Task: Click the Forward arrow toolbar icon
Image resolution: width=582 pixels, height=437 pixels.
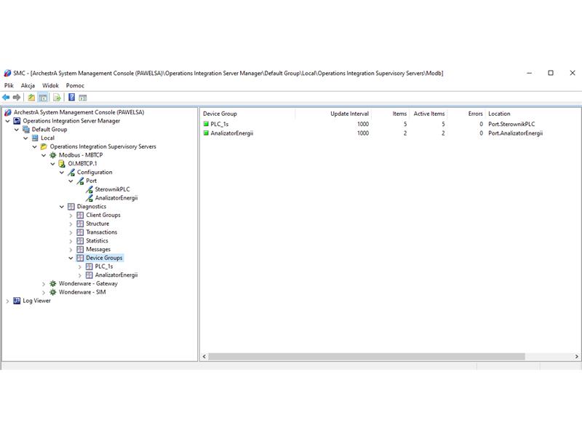Action: (x=17, y=98)
